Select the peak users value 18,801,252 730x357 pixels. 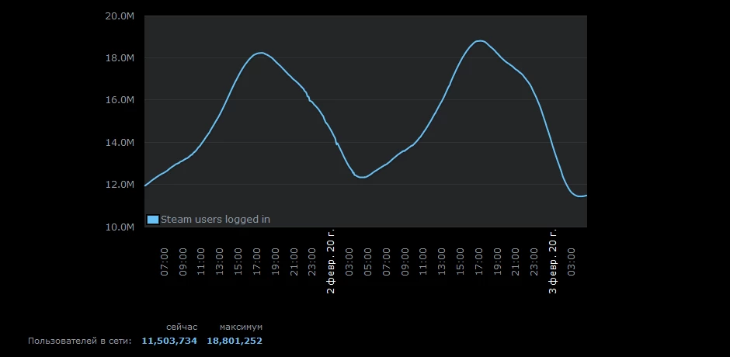coord(235,341)
